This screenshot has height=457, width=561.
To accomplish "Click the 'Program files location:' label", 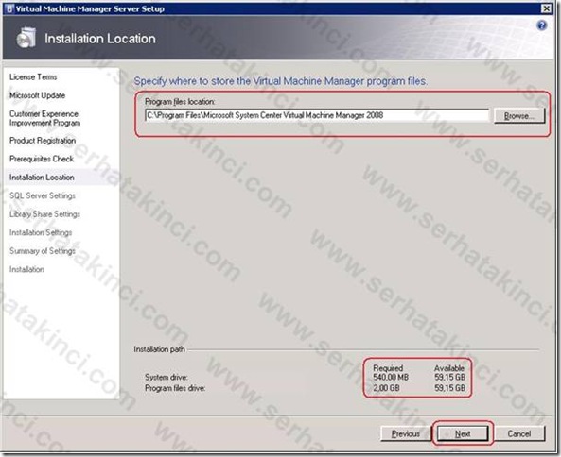I will click(180, 102).
